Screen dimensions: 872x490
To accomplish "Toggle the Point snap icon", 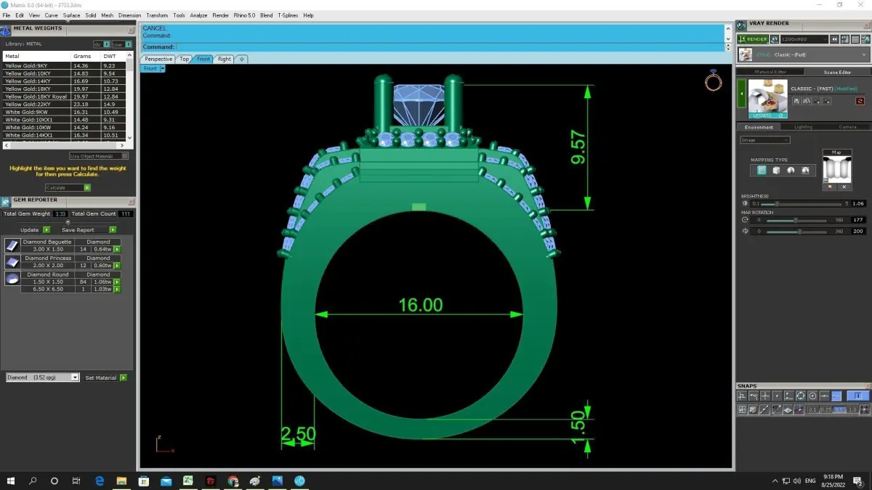I will [x=777, y=396].
